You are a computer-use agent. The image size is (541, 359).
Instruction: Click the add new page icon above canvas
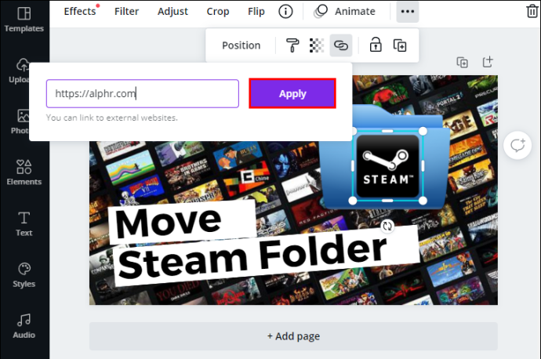pyautogui.click(x=488, y=62)
